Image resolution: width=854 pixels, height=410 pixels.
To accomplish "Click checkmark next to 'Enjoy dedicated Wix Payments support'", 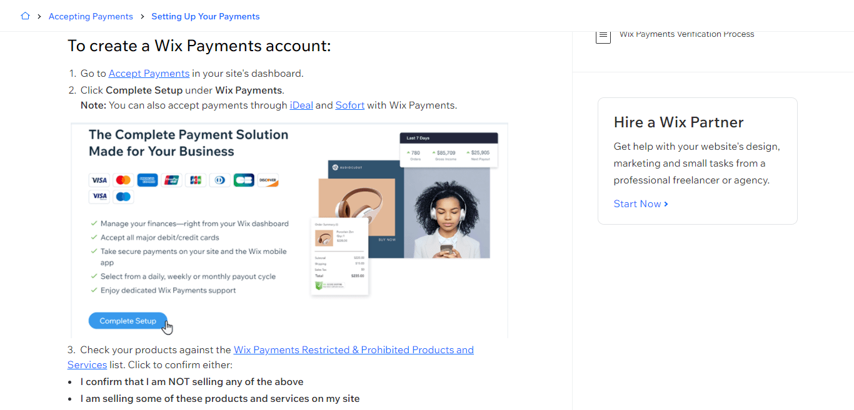I will pyautogui.click(x=93, y=290).
